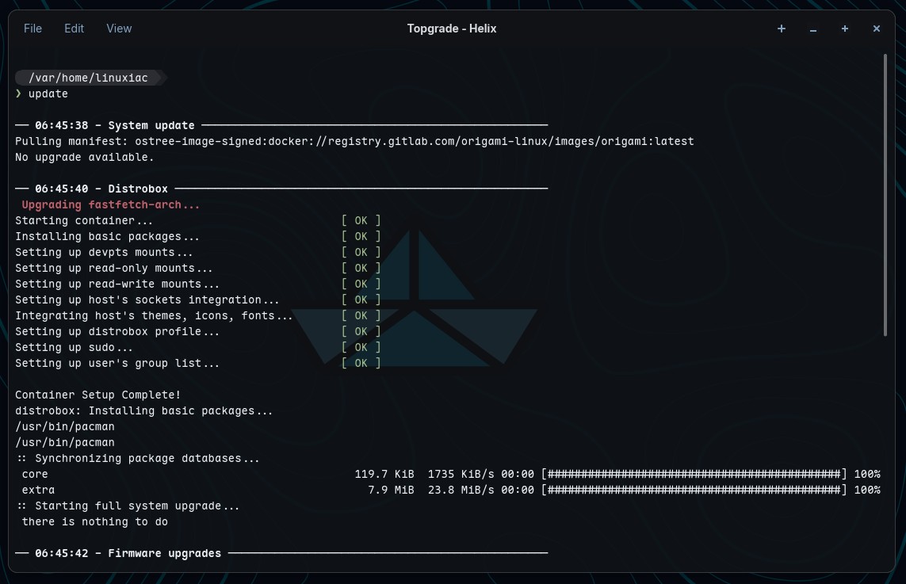
Task: Open the File menu
Action: (x=33, y=29)
